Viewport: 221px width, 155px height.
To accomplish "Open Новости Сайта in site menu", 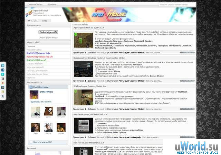I will coord(34,50).
